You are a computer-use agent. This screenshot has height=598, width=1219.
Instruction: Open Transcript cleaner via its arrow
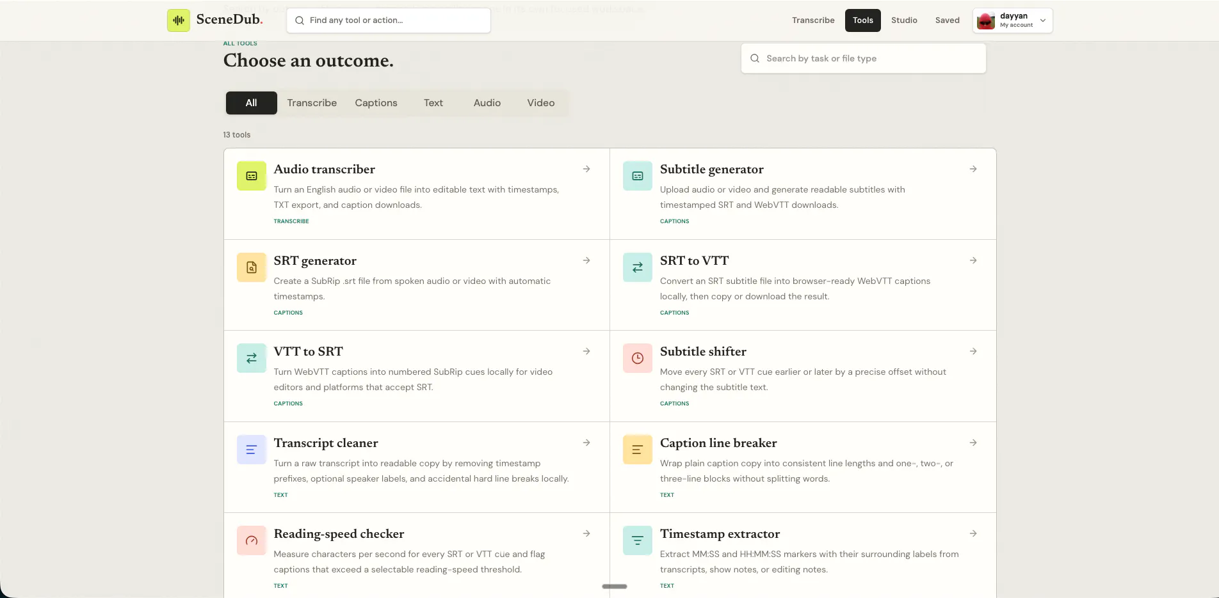(x=586, y=443)
